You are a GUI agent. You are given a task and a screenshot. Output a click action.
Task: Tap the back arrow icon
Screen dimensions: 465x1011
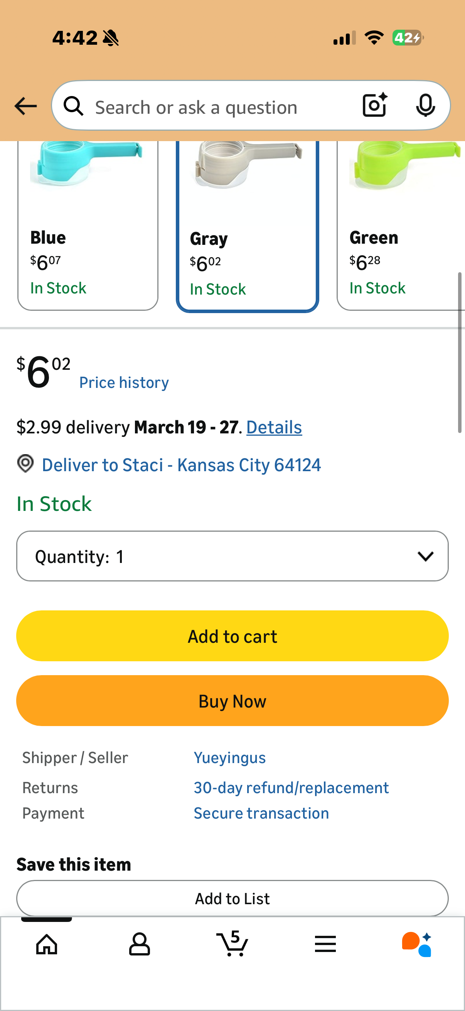pos(25,106)
